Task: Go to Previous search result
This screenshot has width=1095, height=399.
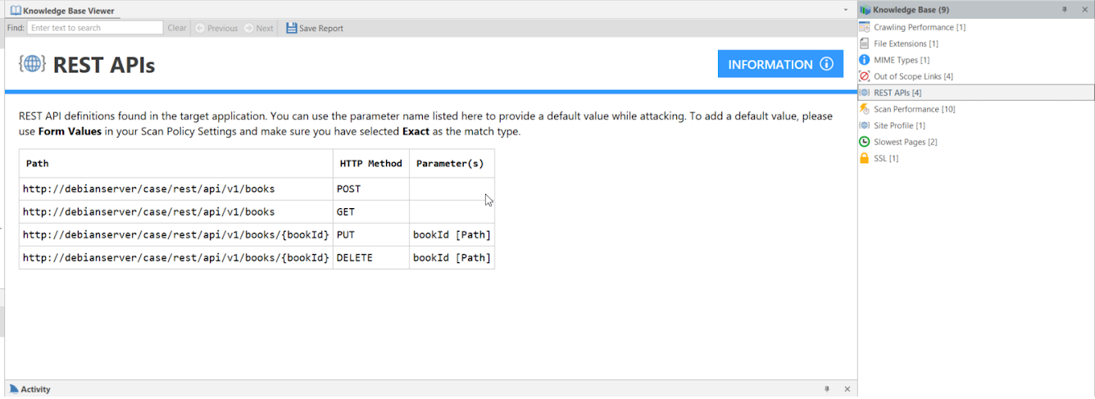Action: 216,28
